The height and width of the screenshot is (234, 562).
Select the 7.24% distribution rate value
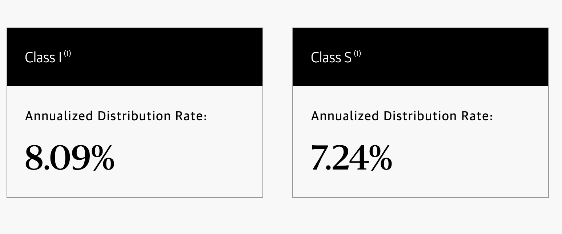(x=352, y=158)
